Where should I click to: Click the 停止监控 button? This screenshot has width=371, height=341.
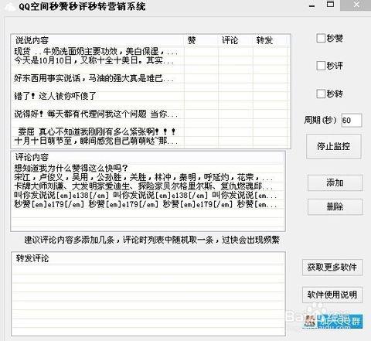(x=334, y=146)
